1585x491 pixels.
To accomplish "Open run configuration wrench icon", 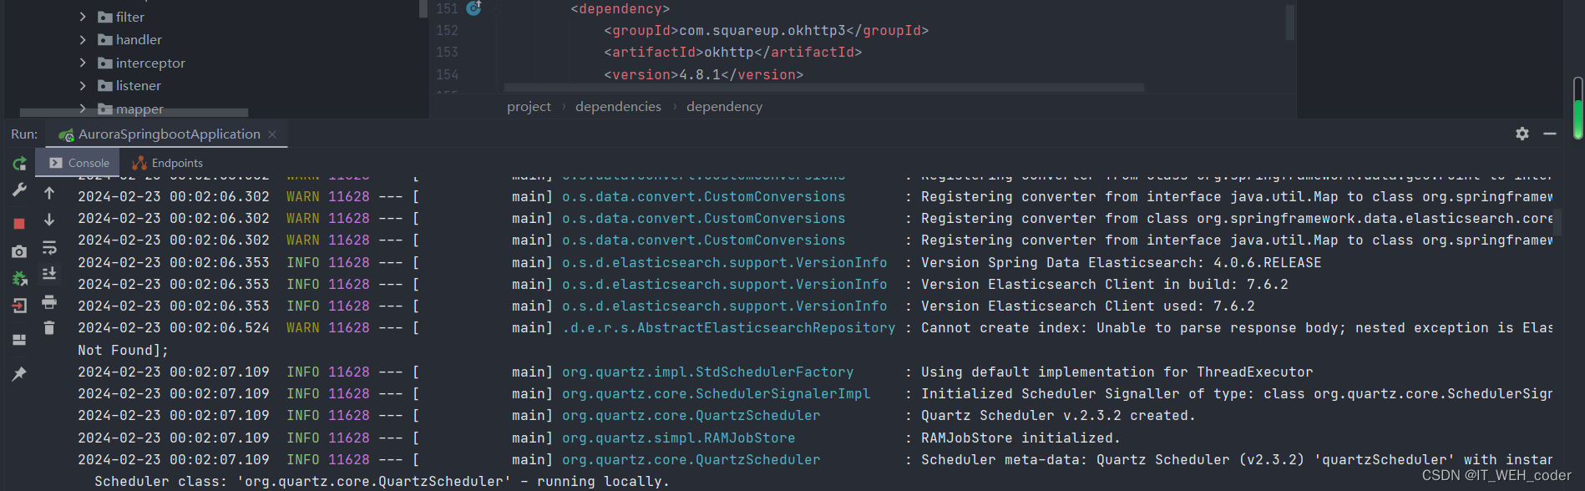I will coord(19,190).
